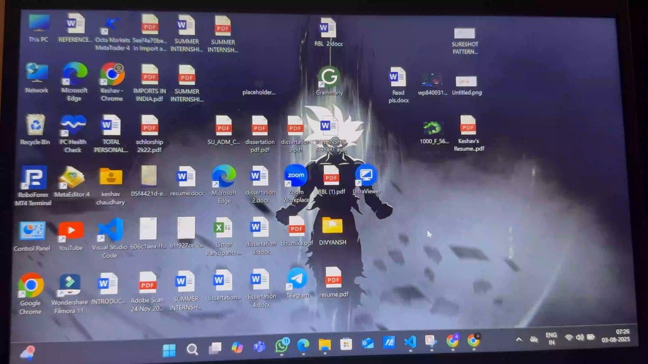The height and width of the screenshot is (364, 648).
Task: Open Microsoft Edge shortcut beside dissertation 2.docx
Action: (x=224, y=184)
